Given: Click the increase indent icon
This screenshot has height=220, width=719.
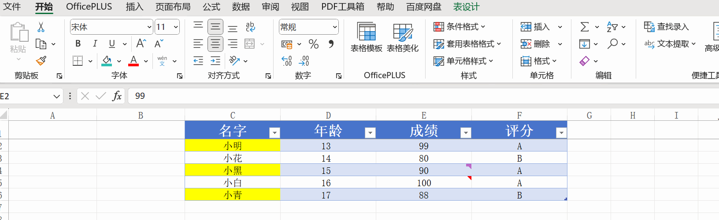Looking at the screenshot, I should [215, 61].
